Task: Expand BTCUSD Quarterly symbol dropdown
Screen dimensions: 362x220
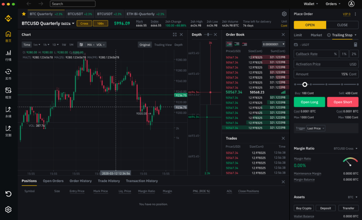Action: pyautogui.click(x=73, y=24)
